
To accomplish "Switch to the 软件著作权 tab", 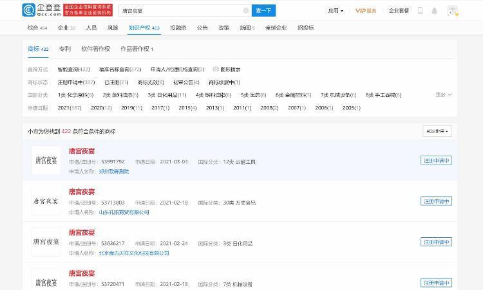I will pyautogui.click(x=95, y=49).
